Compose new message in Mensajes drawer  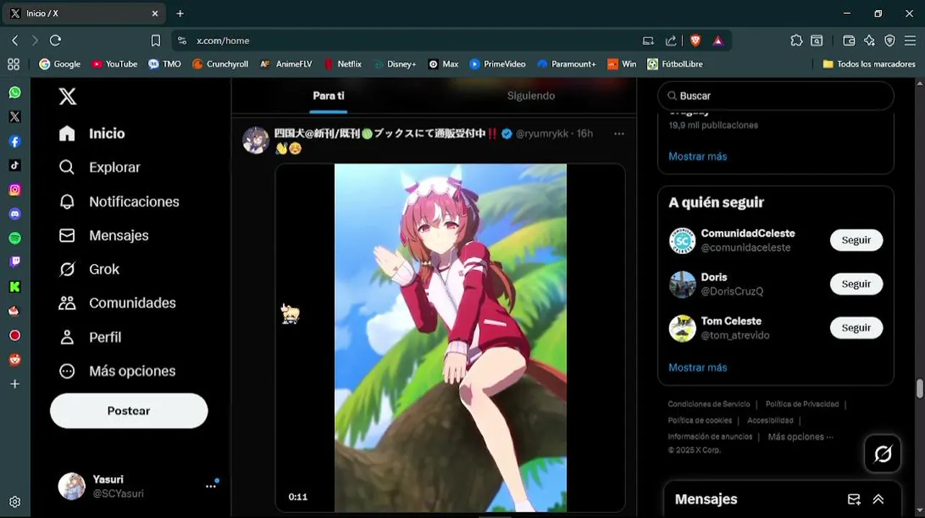tap(854, 499)
